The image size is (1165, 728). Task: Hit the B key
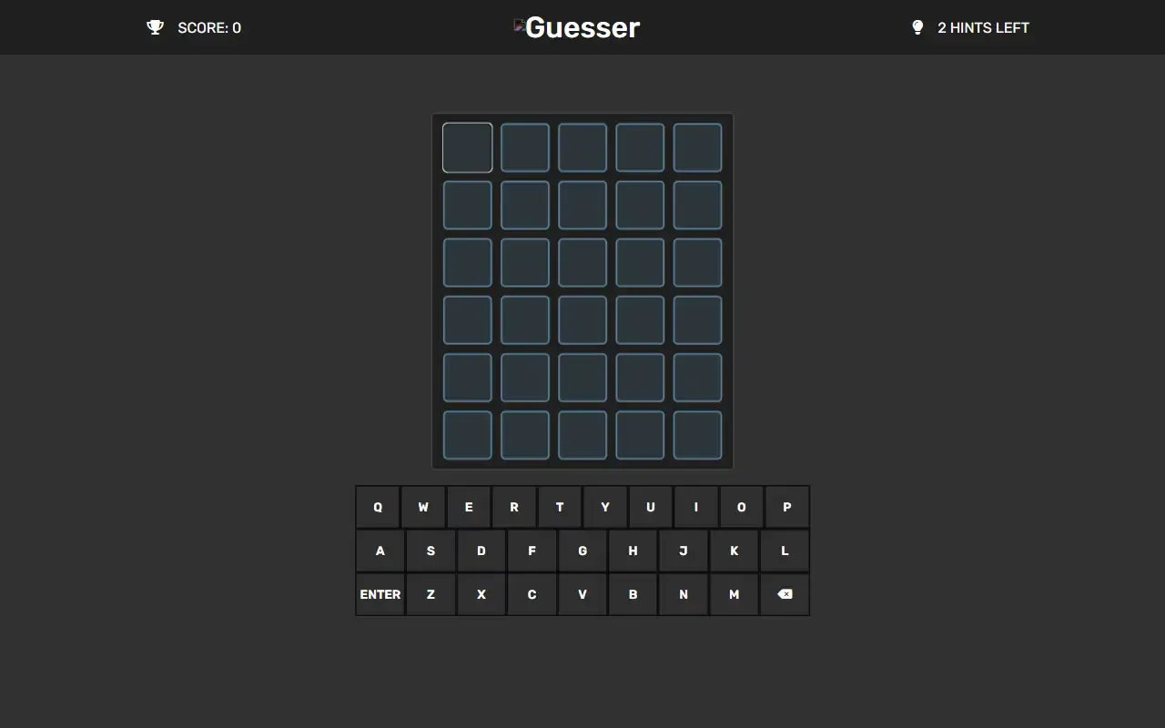(x=633, y=594)
